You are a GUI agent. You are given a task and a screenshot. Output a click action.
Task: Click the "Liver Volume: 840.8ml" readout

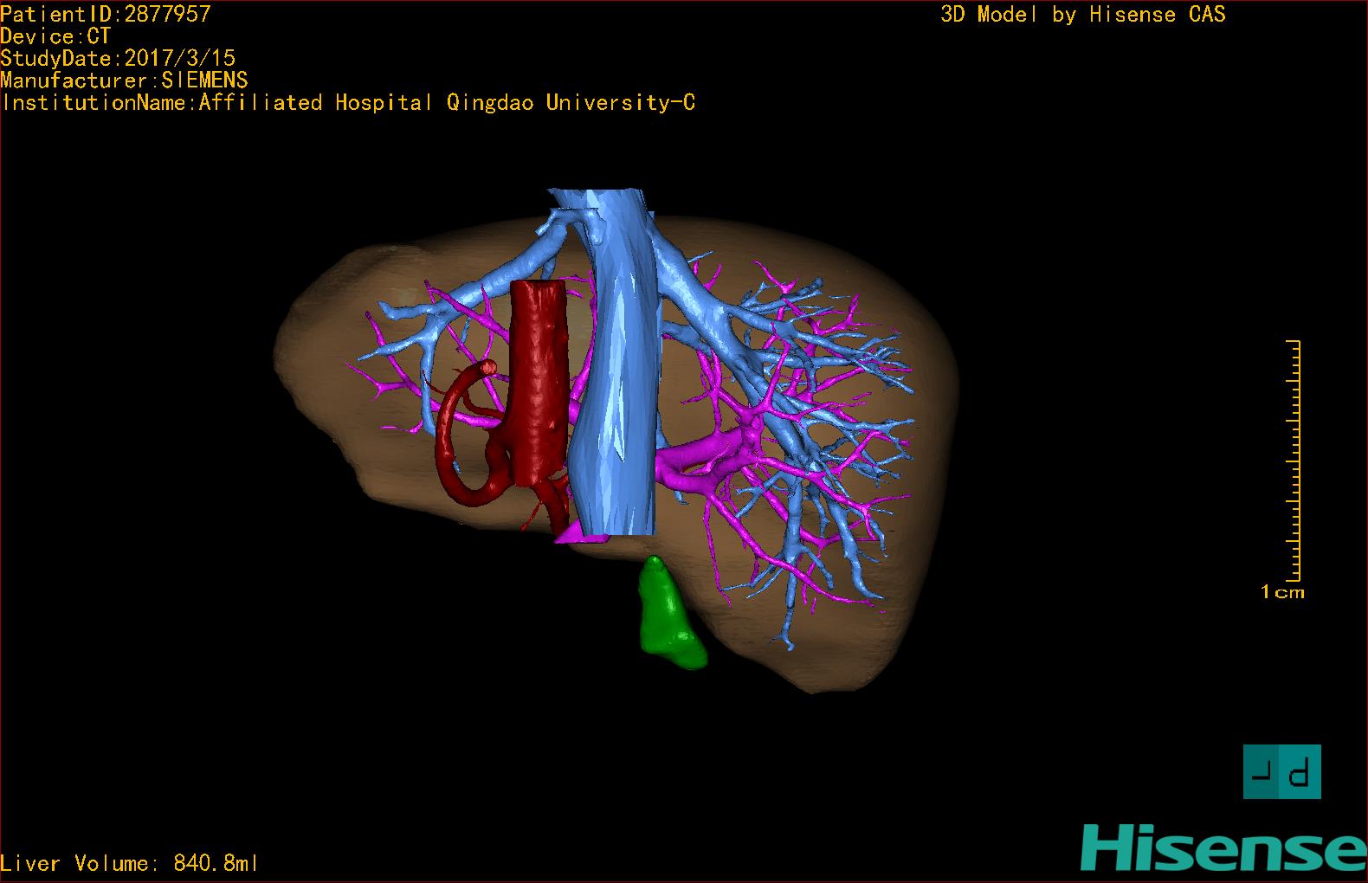(x=129, y=863)
